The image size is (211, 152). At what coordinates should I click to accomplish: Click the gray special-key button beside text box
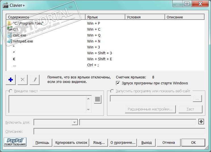98,99
